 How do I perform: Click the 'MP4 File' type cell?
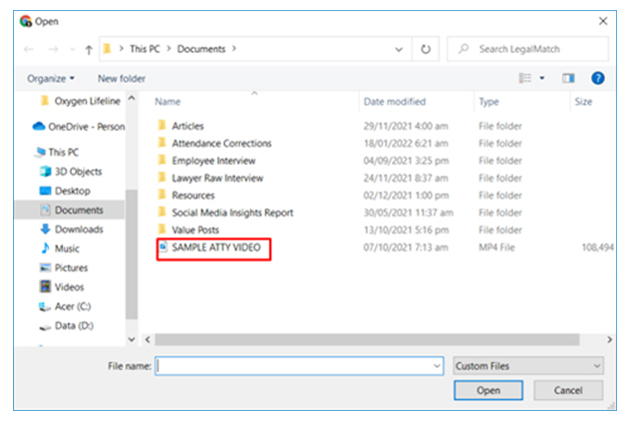pos(496,247)
